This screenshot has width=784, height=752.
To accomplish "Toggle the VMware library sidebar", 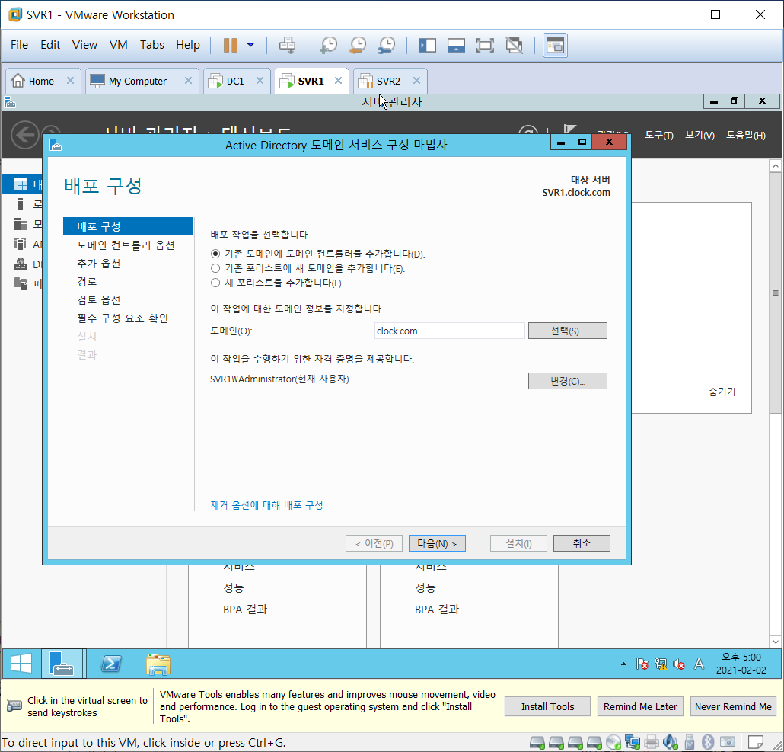I will tap(427, 46).
